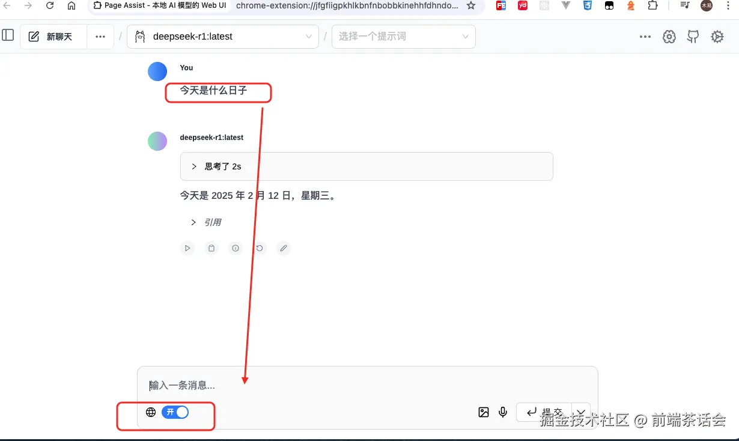
Task: Turn off the internet search switch
Action: pos(175,412)
